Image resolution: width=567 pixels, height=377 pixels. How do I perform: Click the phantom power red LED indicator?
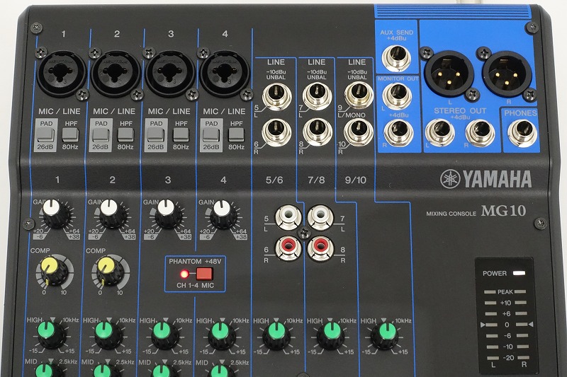[184, 274]
